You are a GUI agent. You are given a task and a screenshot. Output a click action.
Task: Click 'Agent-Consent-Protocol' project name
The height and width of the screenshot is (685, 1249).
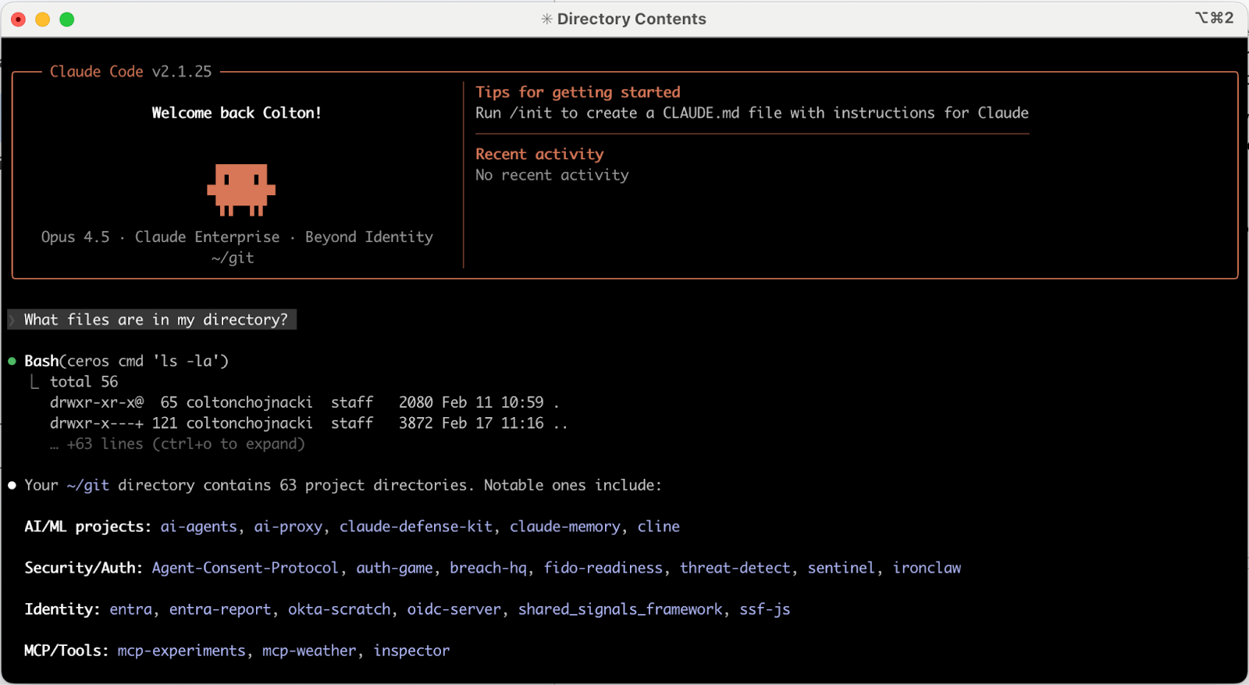[245, 568]
